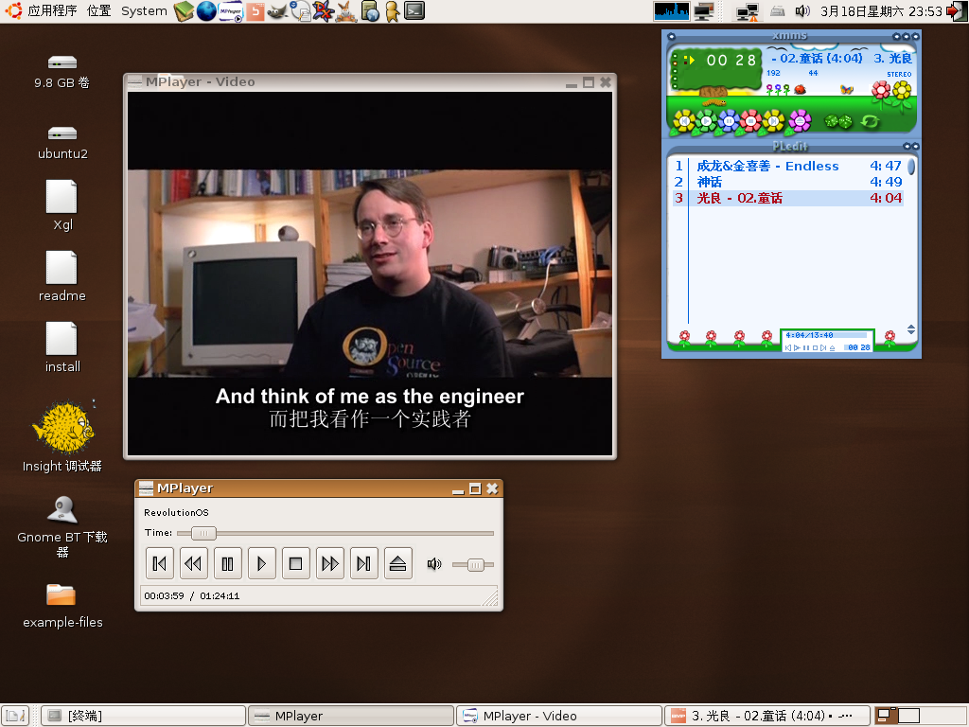969x727 pixels.
Task: Toggle the XMMS playlist yellow flower
Action: pos(902,91)
